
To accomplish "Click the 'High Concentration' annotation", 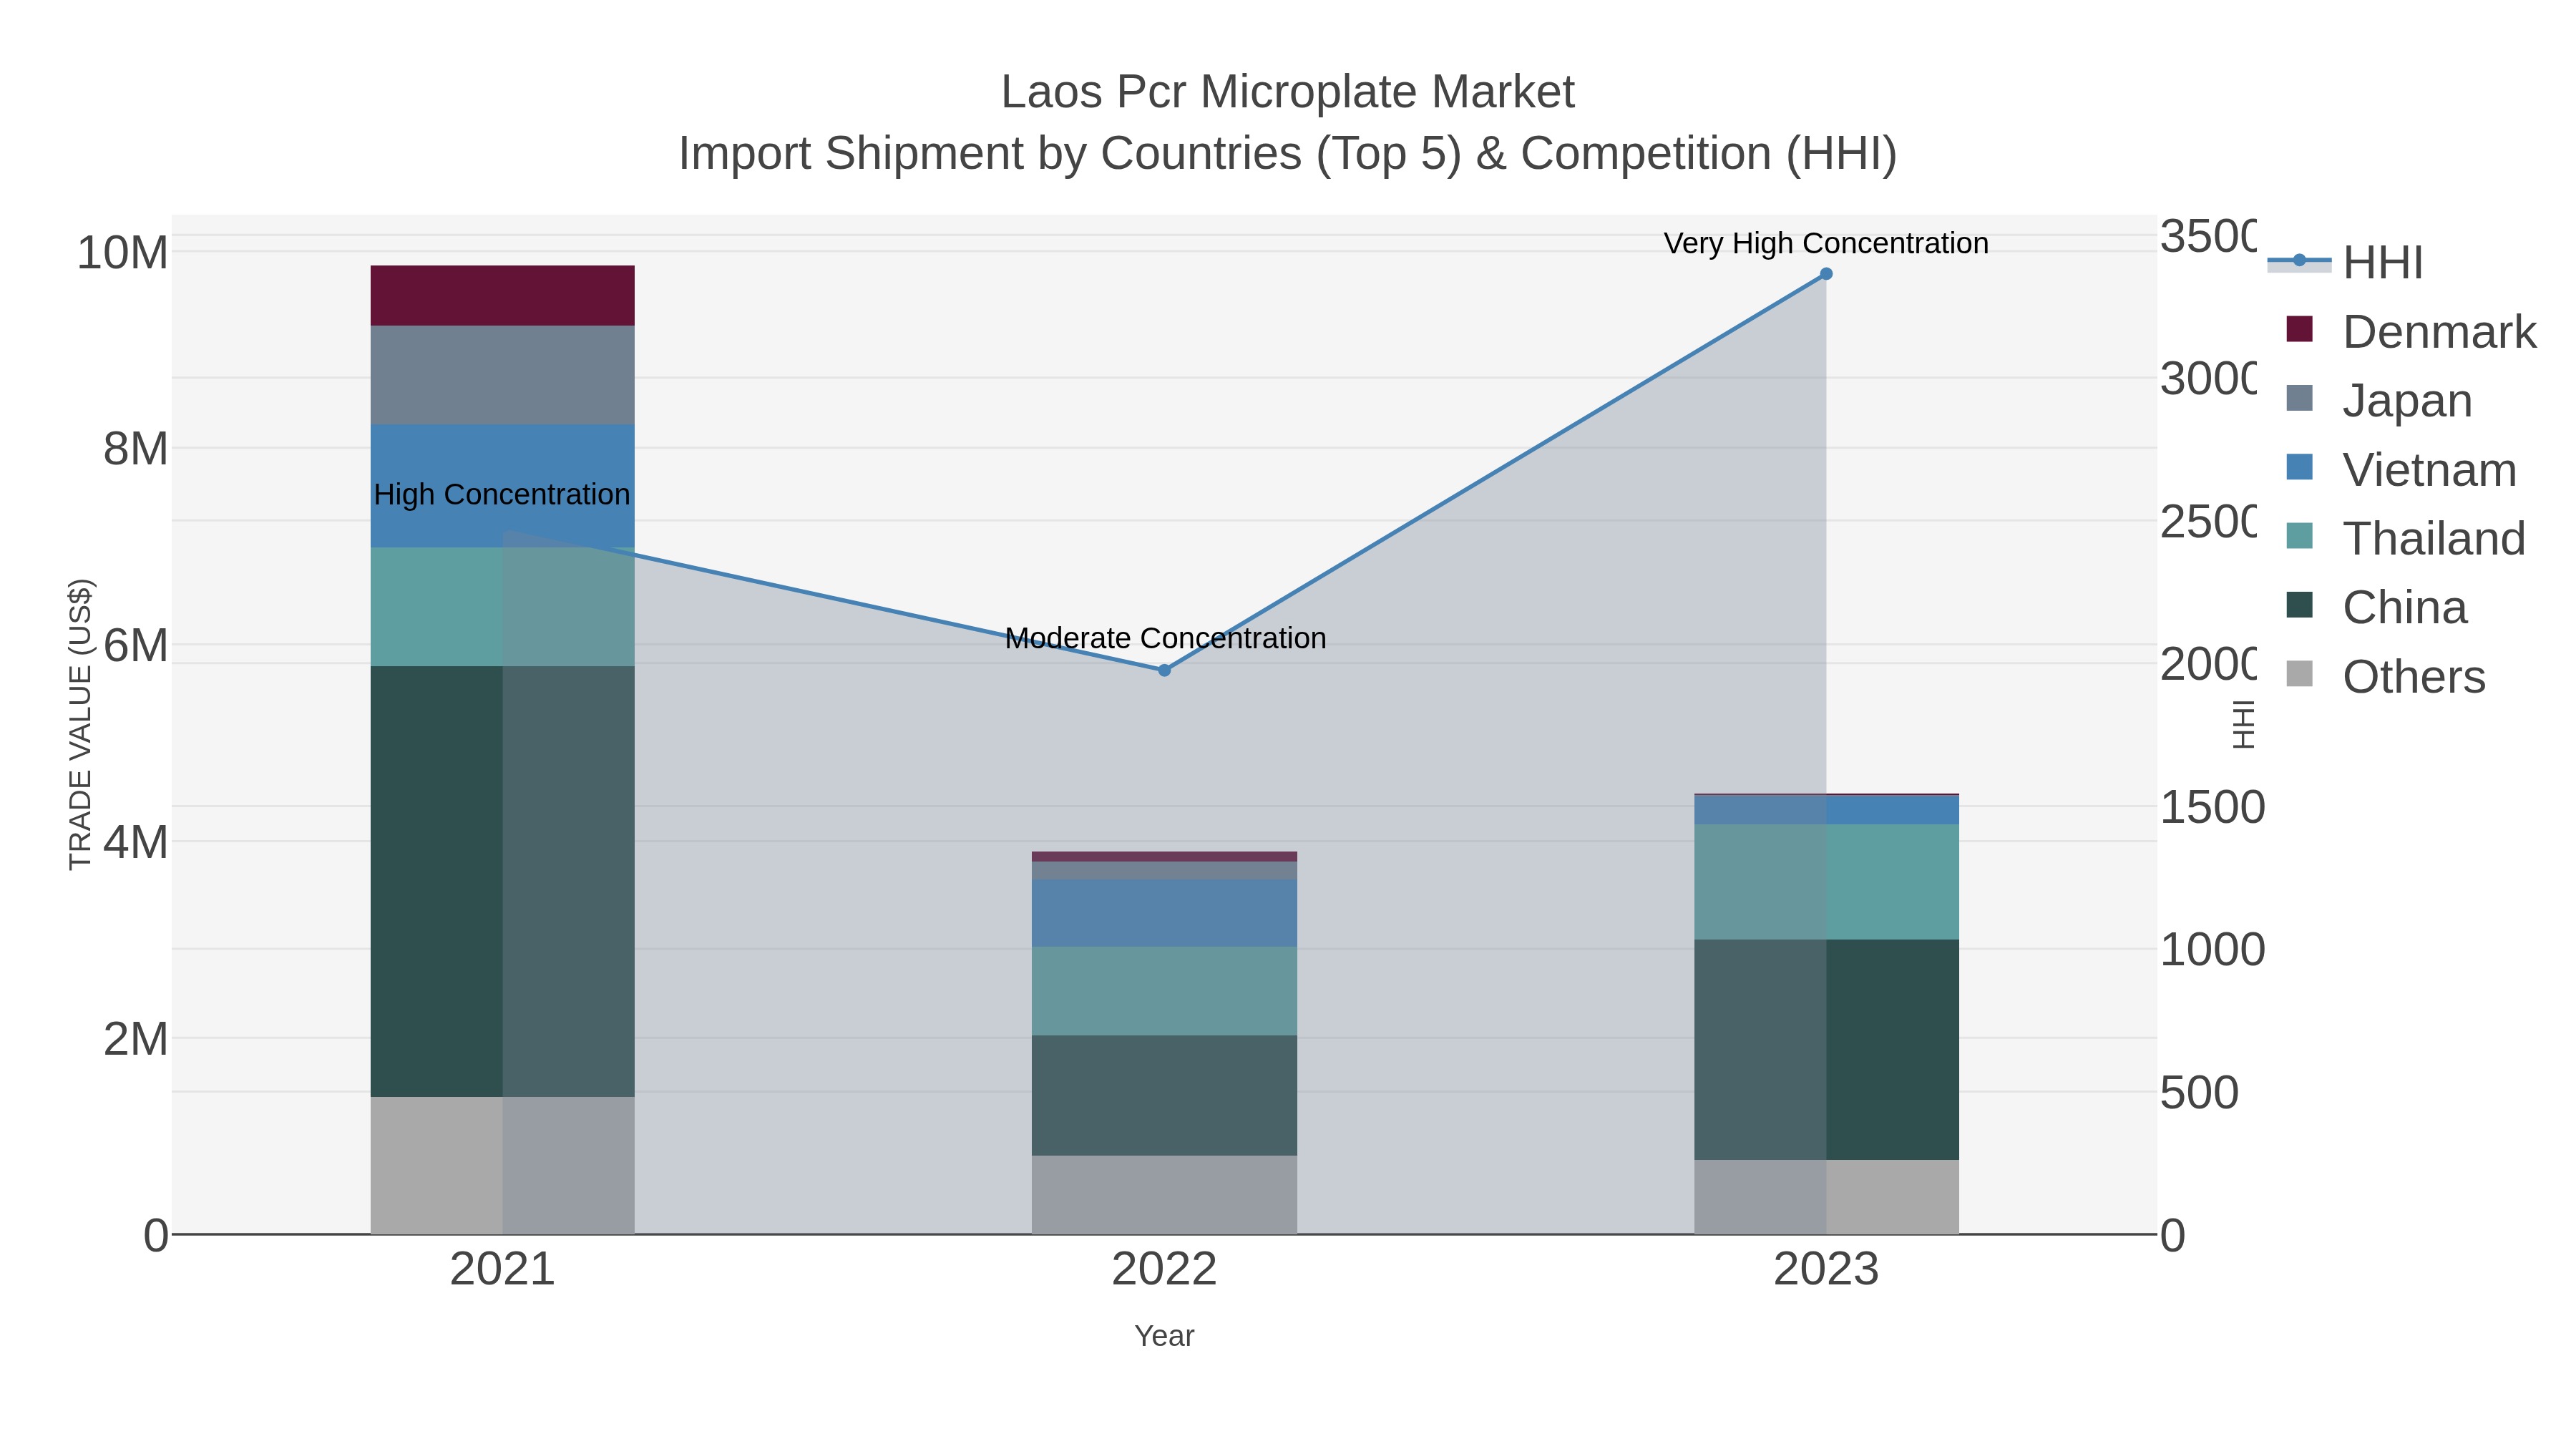I will (x=502, y=494).
